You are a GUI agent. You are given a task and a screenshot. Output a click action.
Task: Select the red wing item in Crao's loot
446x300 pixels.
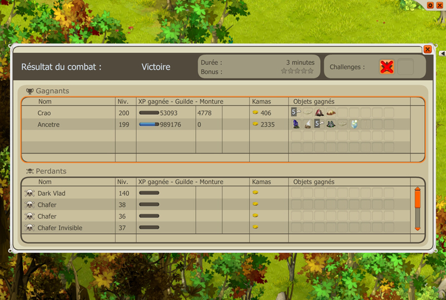[319, 113]
